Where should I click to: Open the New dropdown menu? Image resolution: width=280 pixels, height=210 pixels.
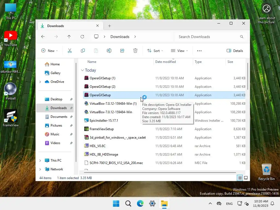(x=49, y=51)
